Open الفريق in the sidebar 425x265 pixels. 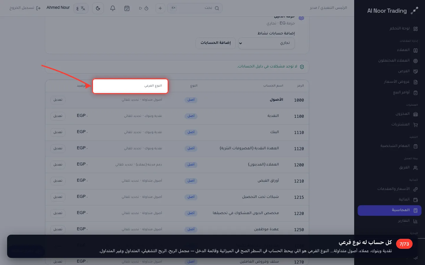390,168
